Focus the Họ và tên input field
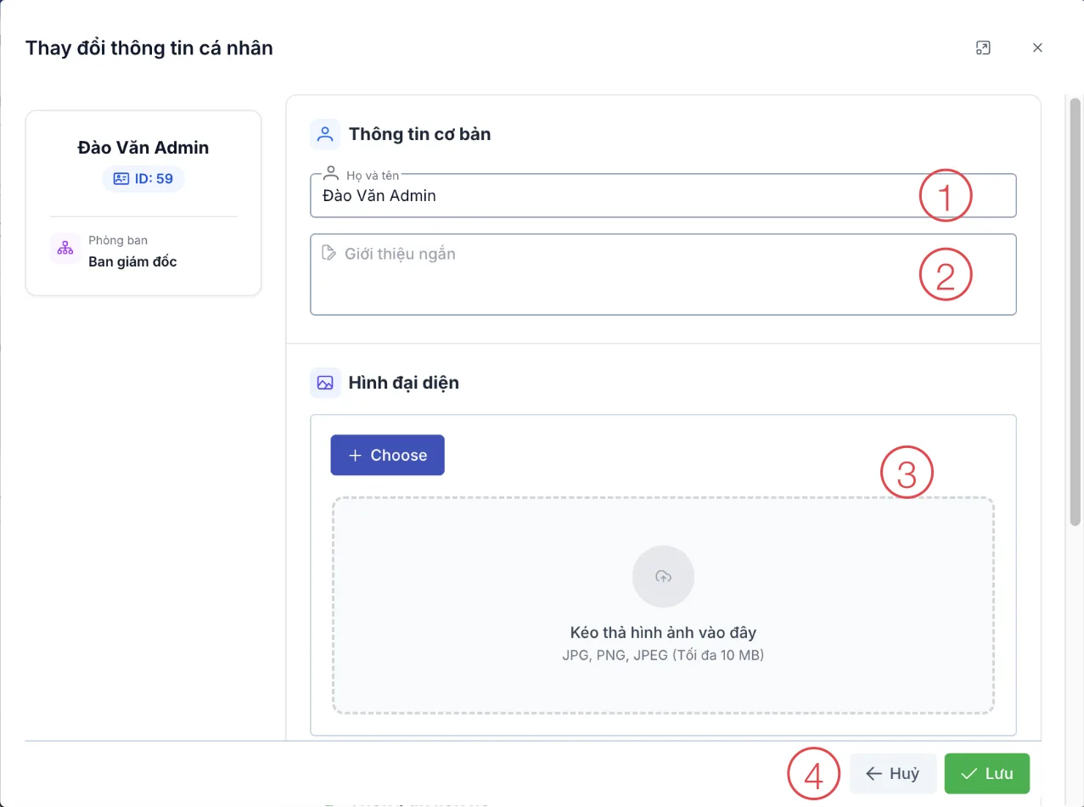The width and height of the screenshot is (1084, 807). point(663,196)
